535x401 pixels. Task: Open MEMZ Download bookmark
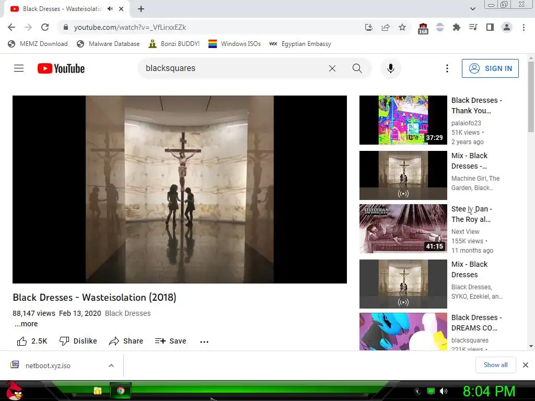[38, 44]
